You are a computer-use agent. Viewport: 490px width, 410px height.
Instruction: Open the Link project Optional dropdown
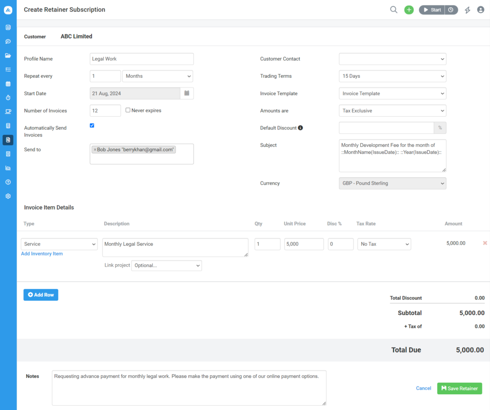[167, 266]
